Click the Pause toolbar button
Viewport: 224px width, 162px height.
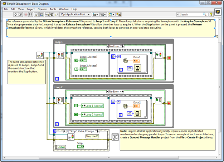point(30,15)
